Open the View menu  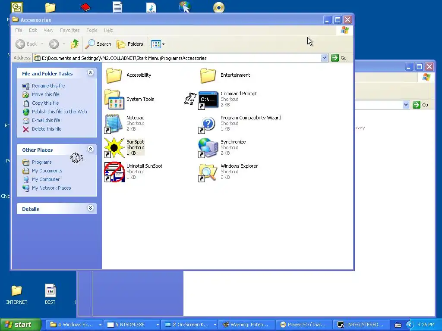click(48, 30)
